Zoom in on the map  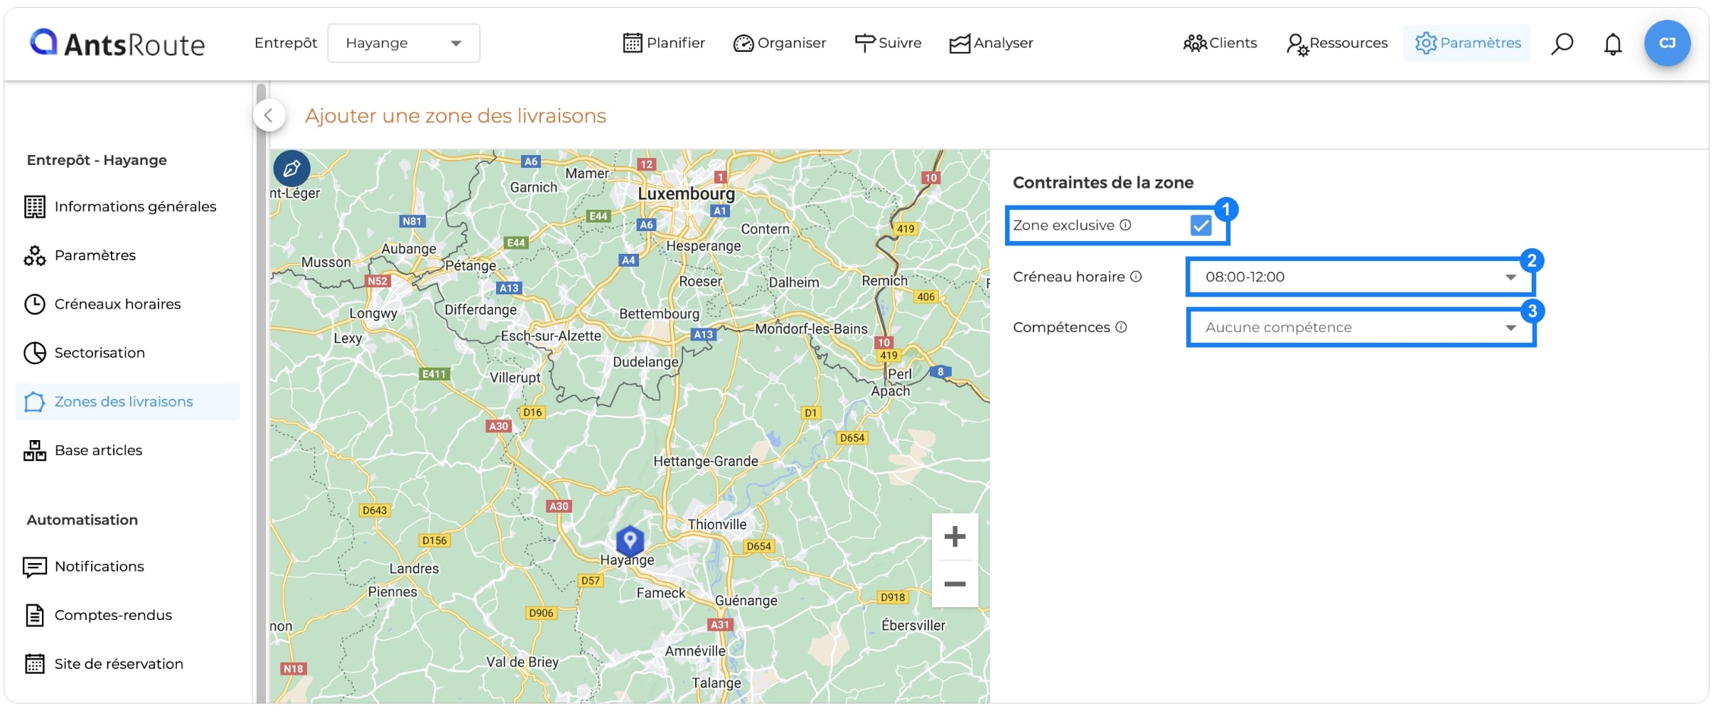[x=955, y=537]
